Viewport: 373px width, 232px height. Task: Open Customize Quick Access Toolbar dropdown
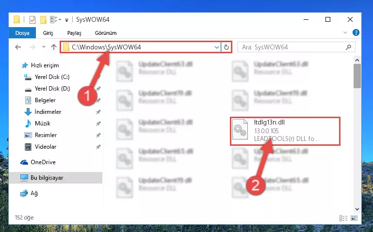(67, 20)
